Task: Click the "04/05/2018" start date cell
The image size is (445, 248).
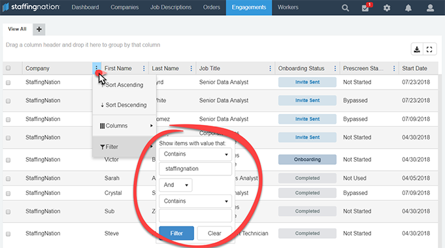Action: pos(416,178)
